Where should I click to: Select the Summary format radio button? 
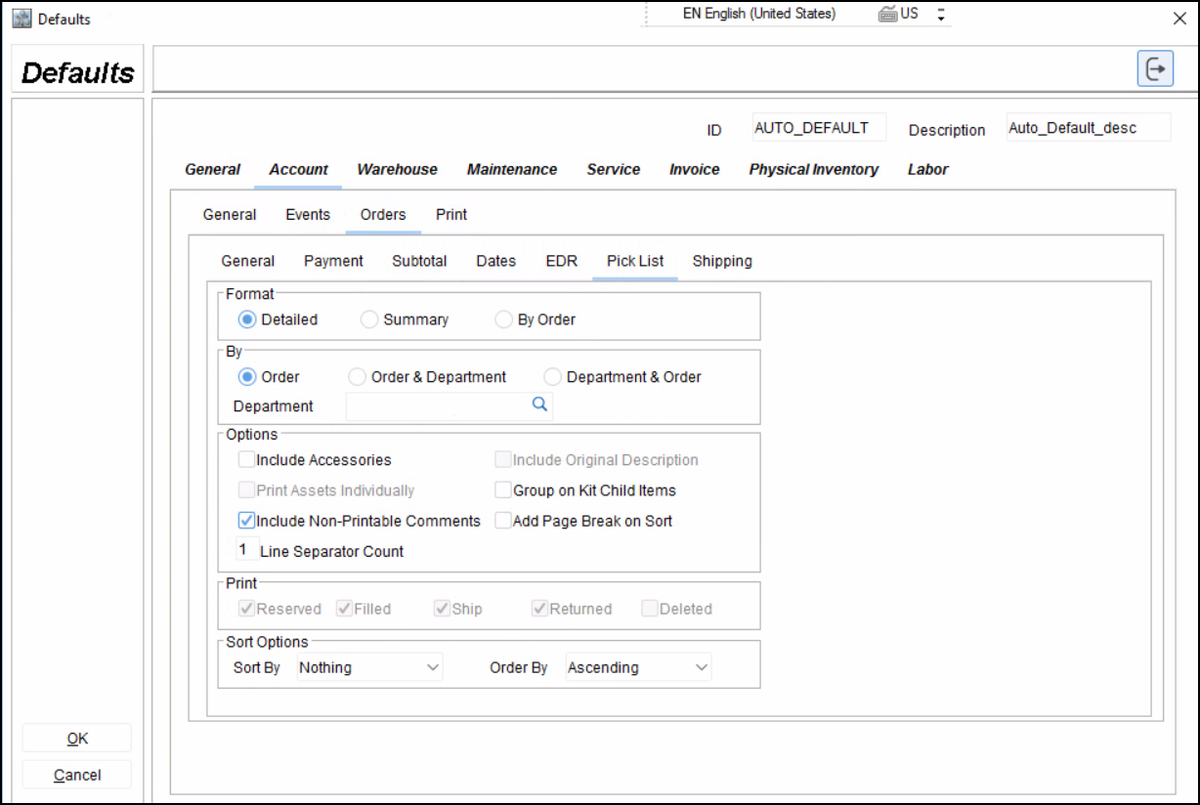pos(369,319)
